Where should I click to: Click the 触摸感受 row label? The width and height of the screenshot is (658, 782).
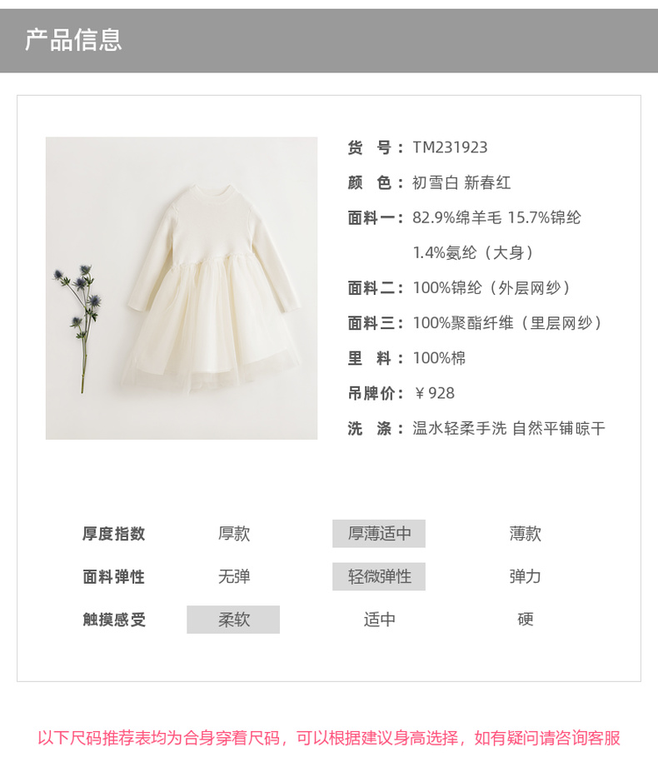click(x=114, y=620)
